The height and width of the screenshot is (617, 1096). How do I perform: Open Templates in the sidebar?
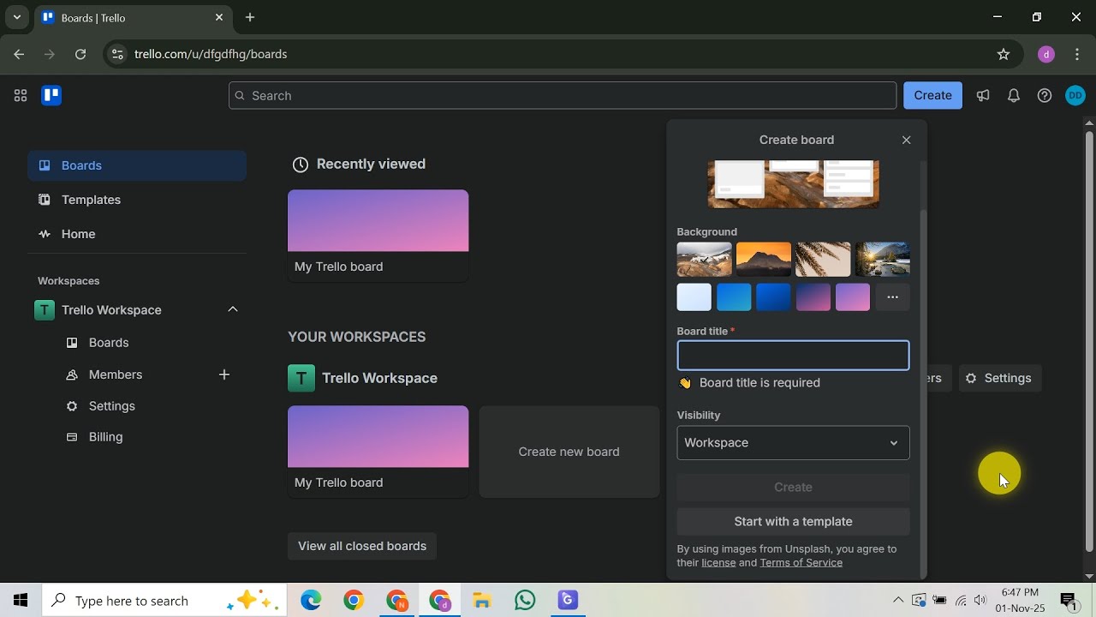(x=137, y=200)
